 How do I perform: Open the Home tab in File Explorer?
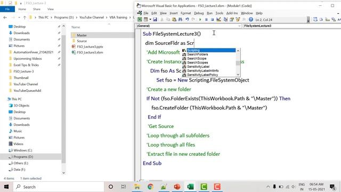tap(22, 9)
